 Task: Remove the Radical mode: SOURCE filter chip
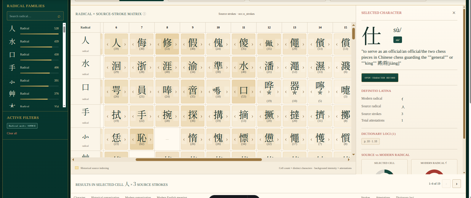point(22,126)
